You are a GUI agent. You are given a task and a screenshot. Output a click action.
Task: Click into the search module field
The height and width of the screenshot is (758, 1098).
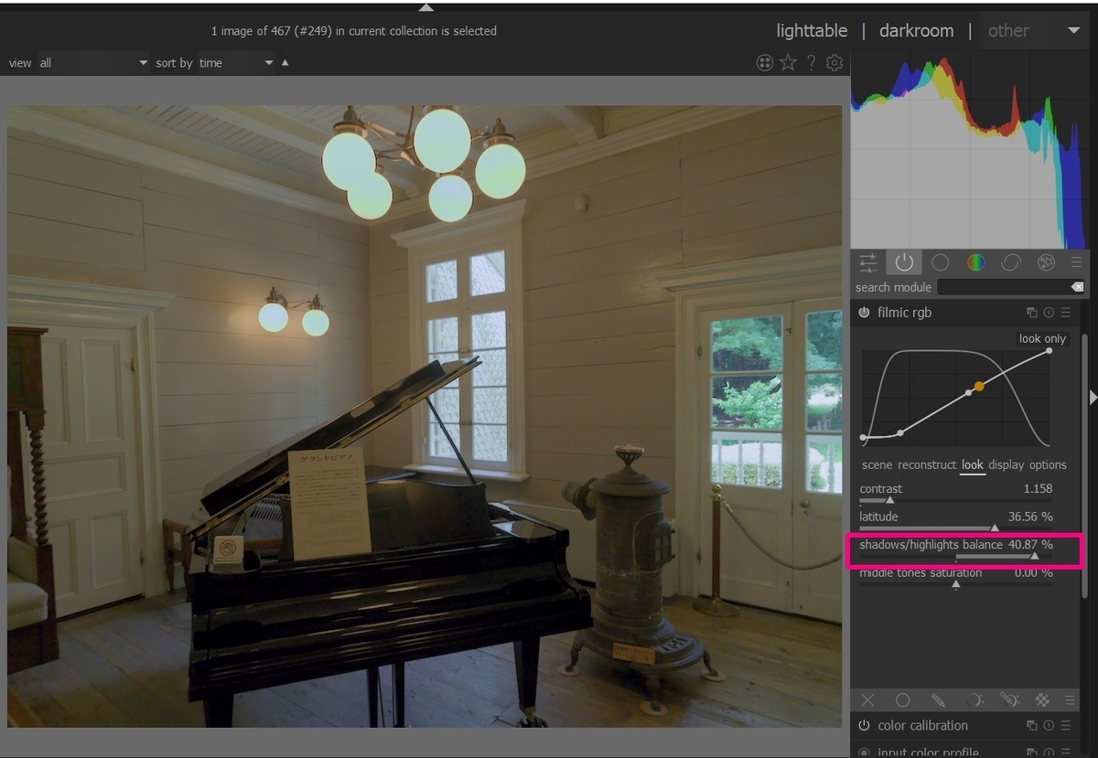[1002, 287]
